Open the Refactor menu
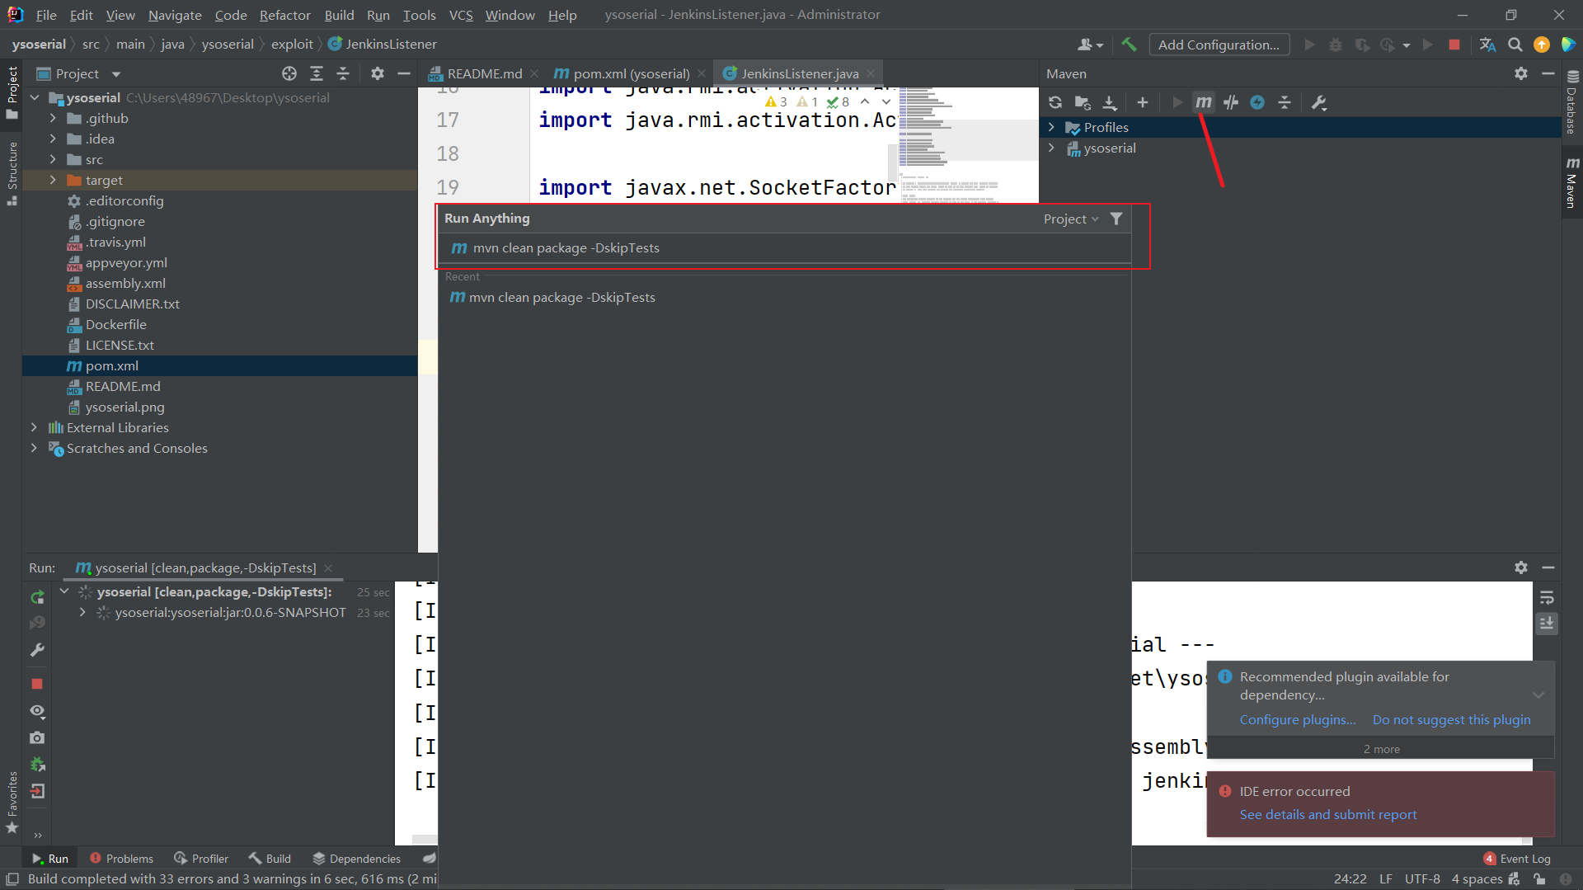Image resolution: width=1583 pixels, height=890 pixels. [x=284, y=15]
